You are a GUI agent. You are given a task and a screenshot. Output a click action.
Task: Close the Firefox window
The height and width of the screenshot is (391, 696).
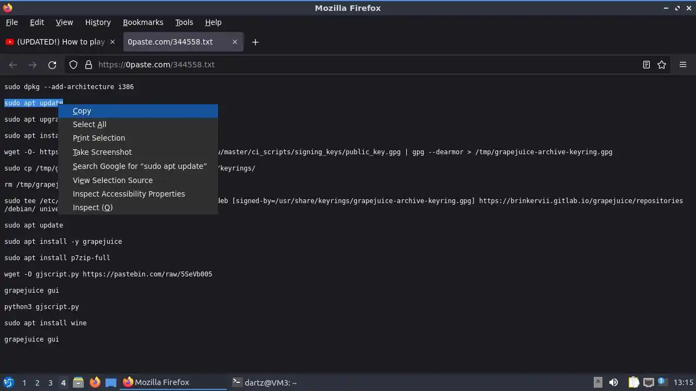click(x=688, y=8)
